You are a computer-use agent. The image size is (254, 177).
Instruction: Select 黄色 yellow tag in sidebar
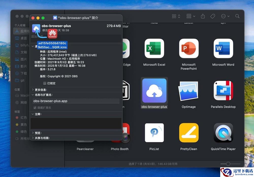click(21, 125)
